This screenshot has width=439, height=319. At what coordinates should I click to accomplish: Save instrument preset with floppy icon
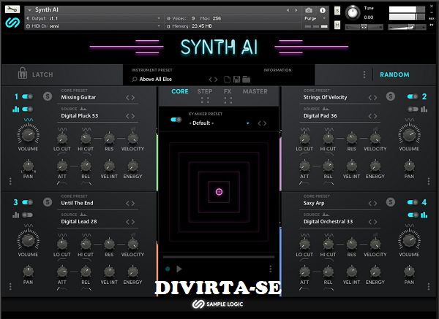click(236, 80)
